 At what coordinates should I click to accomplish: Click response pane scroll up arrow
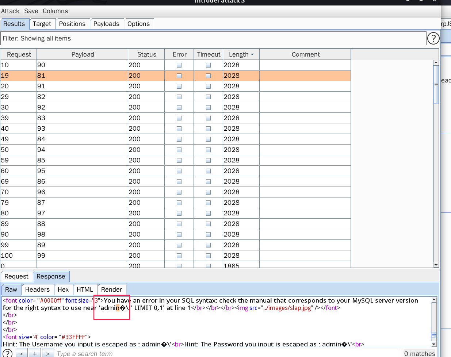(434, 299)
